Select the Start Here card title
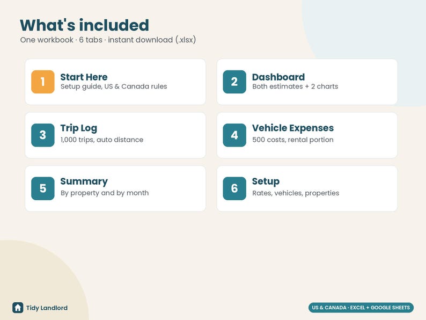 coord(84,77)
